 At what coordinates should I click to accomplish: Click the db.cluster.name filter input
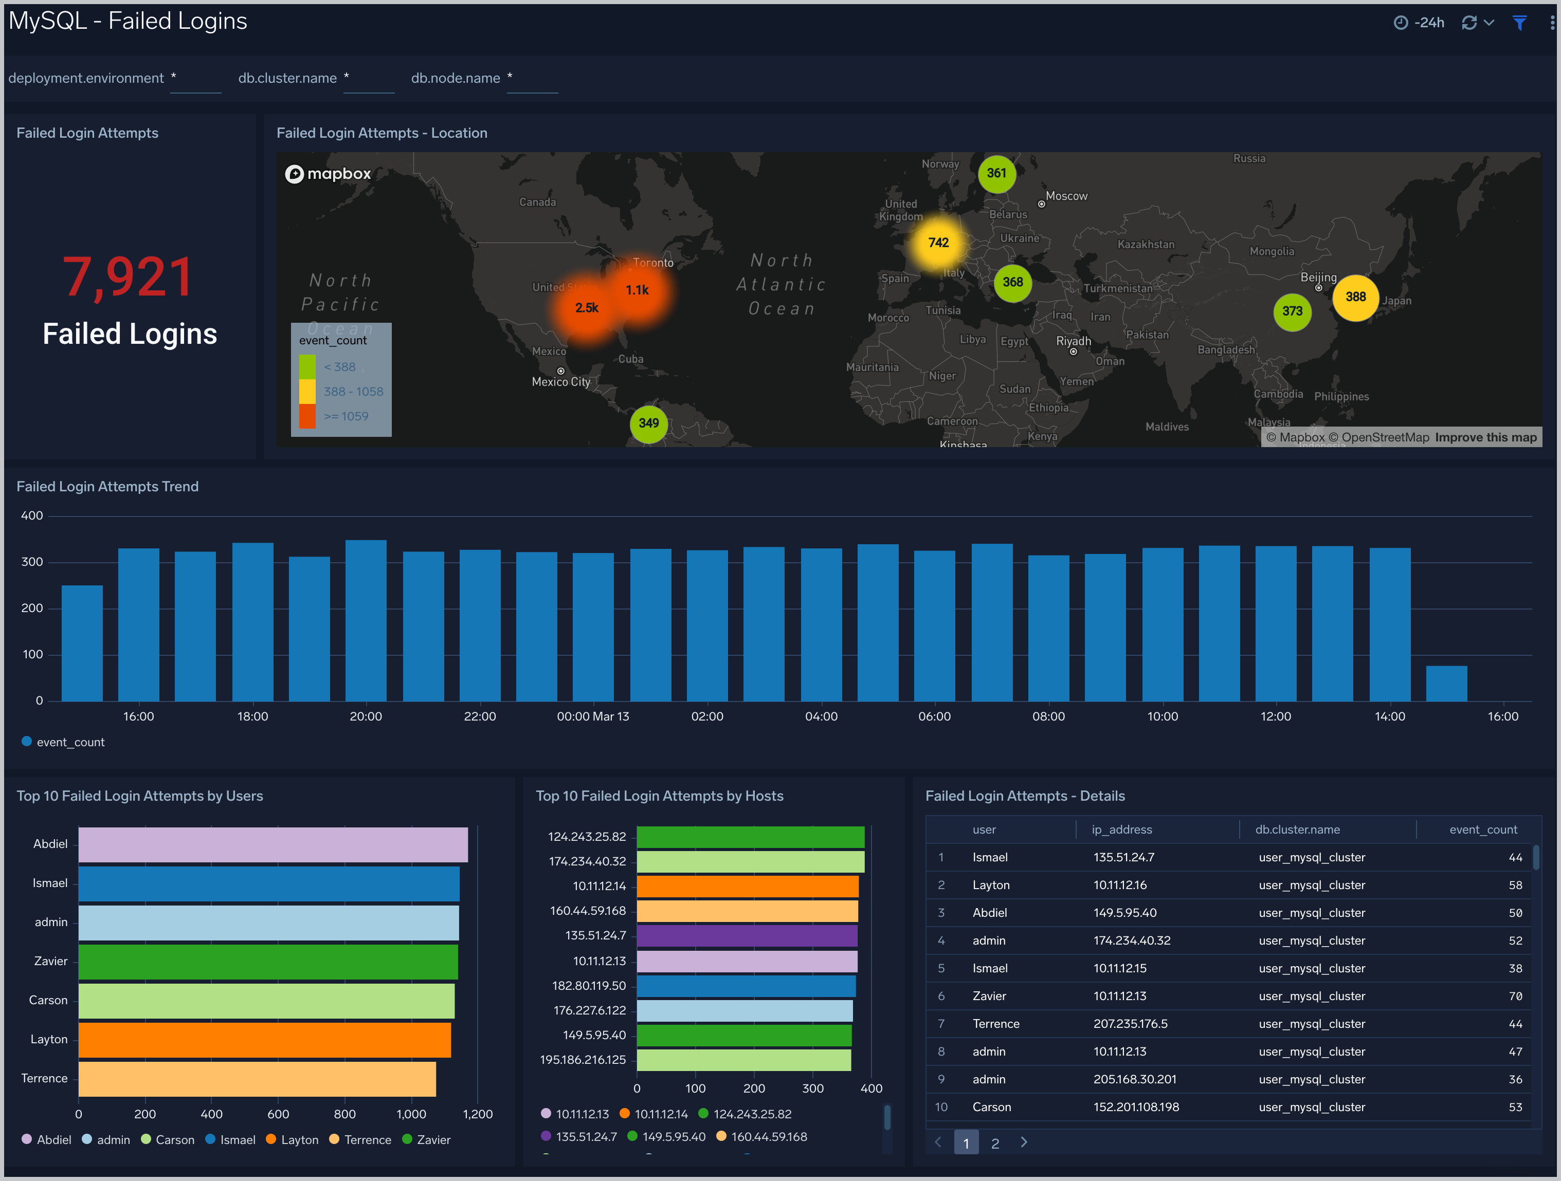pos(369,79)
